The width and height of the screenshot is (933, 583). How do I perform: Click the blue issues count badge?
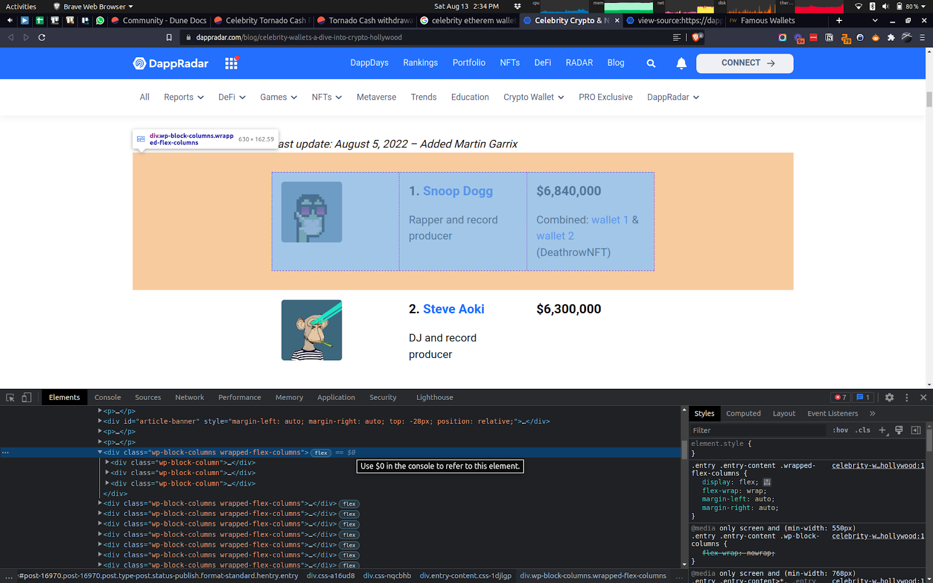[863, 398]
